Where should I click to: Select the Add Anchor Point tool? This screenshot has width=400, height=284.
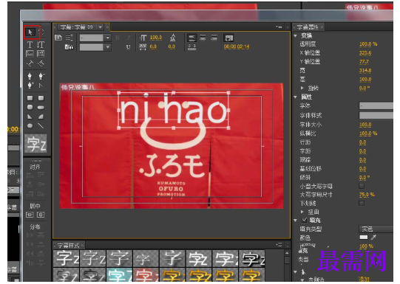tap(30, 86)
